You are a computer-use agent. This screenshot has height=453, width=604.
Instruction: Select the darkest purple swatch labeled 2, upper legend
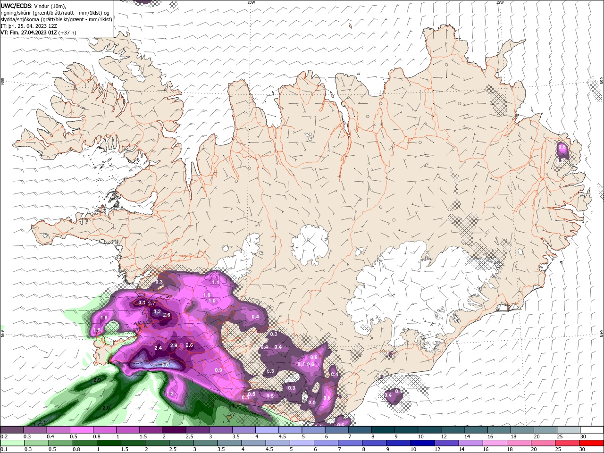point(174,430)
